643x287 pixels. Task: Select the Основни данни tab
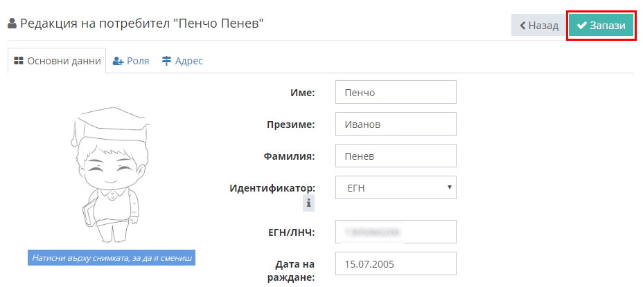tap(57, 61)
